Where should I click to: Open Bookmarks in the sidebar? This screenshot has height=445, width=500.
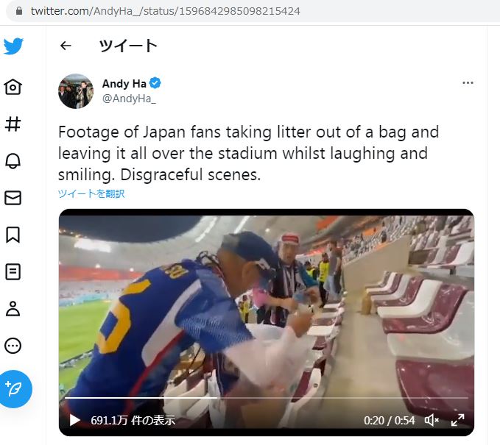[13, 235]
